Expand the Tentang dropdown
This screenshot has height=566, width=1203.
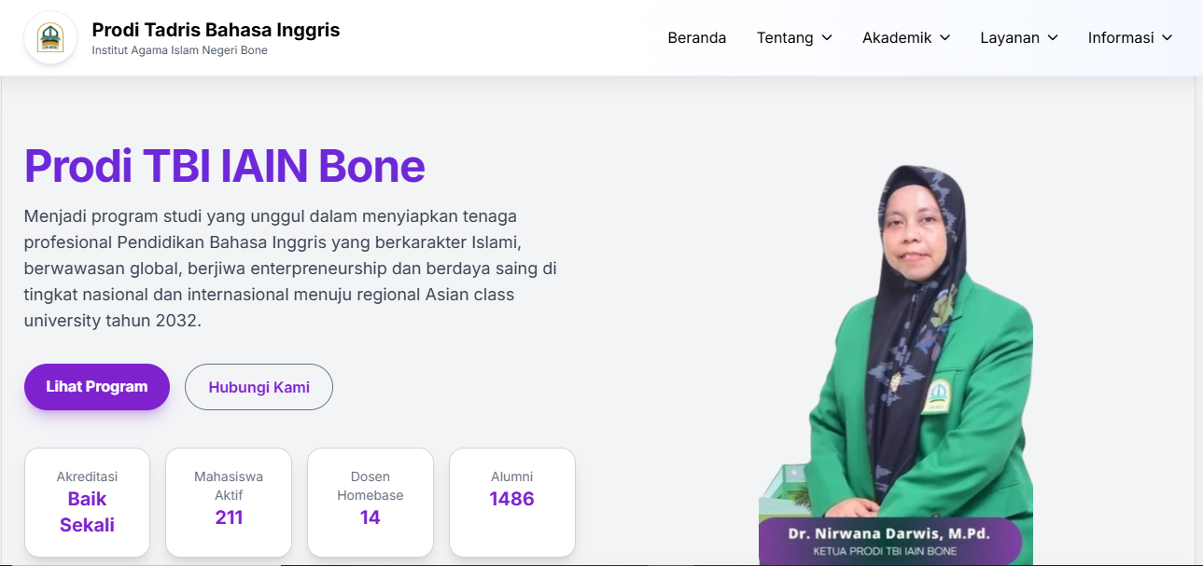(x=787, y=37)
